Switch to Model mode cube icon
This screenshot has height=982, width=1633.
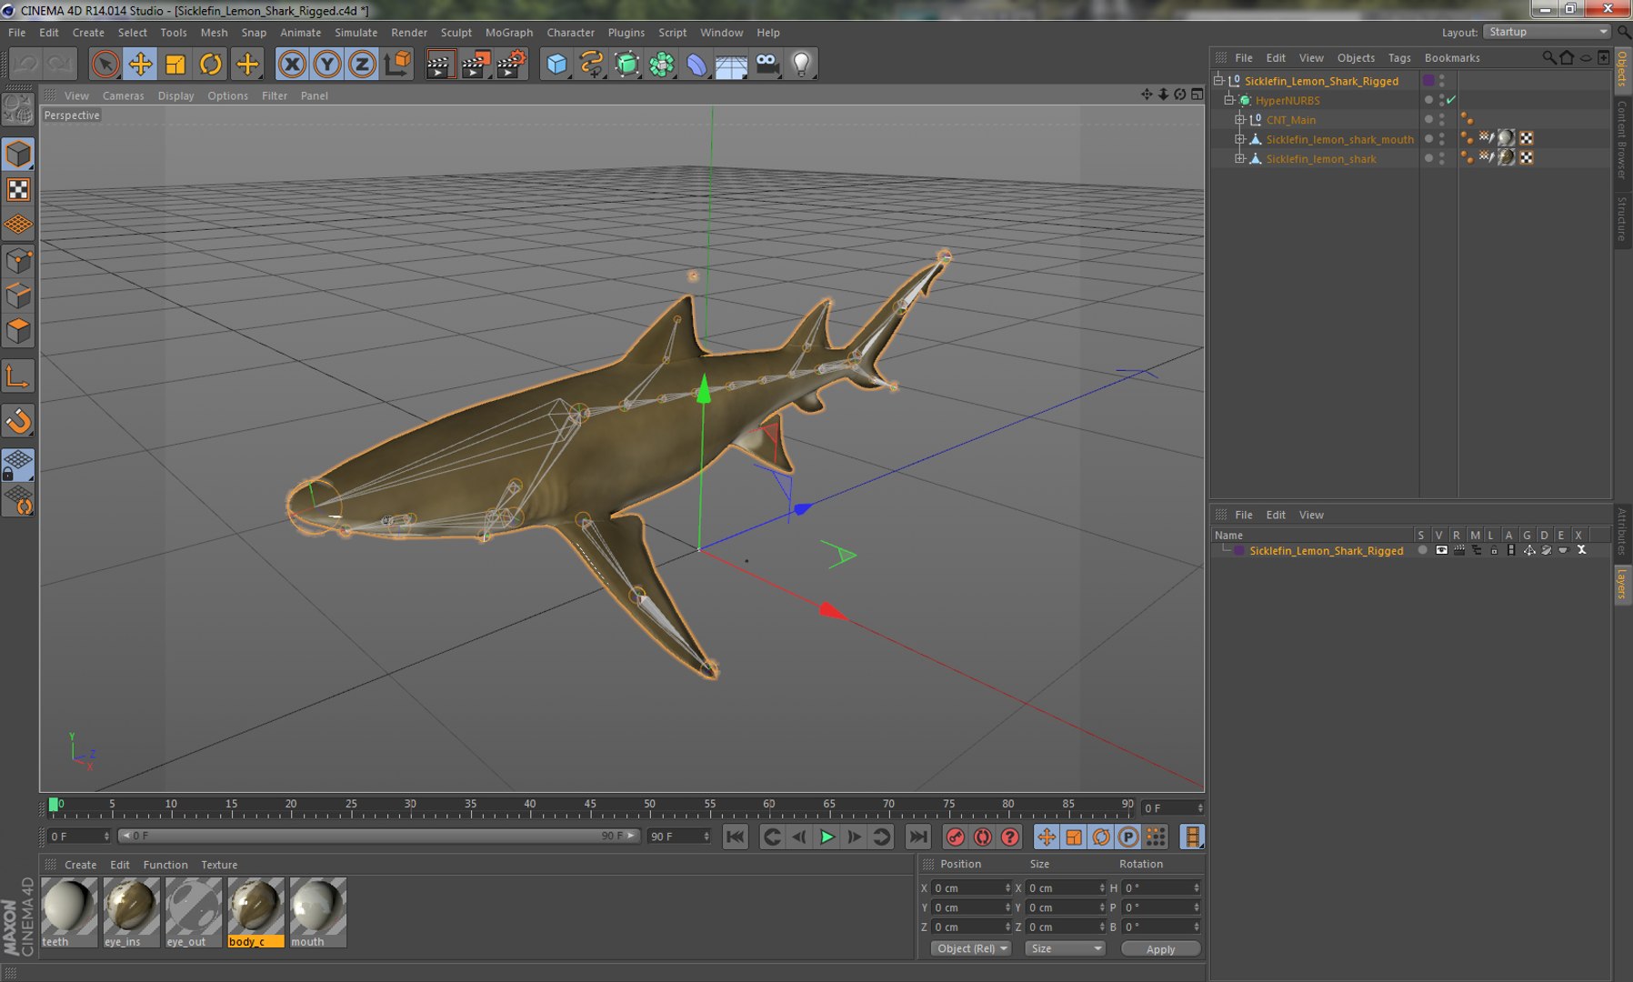pos(18,155)
